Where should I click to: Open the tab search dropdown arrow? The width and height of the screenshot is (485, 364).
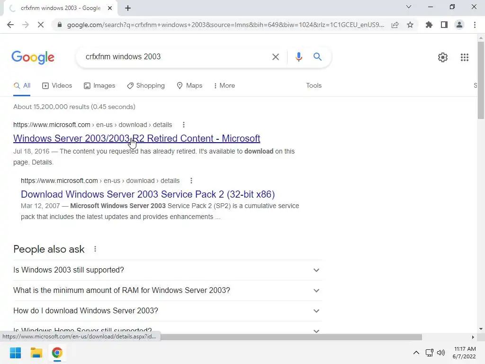pos(409,7)
